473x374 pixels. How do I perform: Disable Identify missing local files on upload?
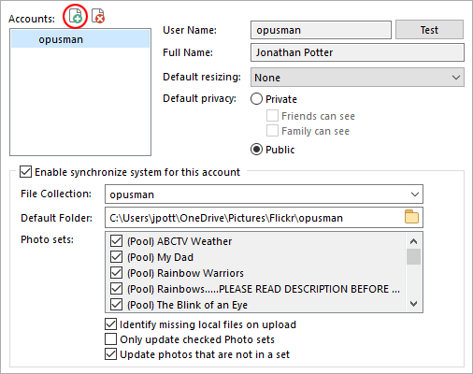tap(110, 324)
